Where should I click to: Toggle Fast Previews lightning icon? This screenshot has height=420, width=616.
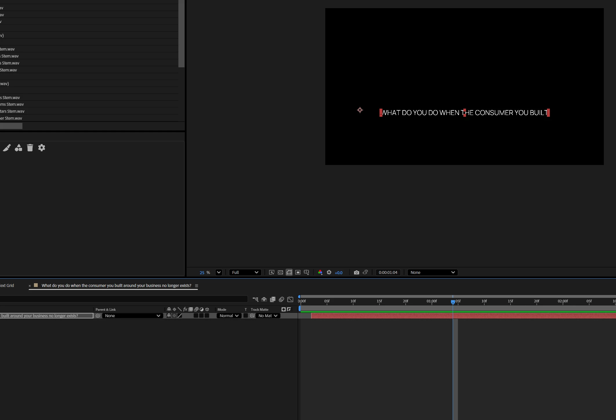pyautogui.click(x=272, y=272)
